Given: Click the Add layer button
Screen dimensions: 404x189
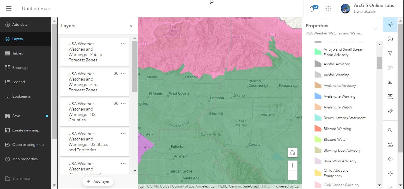Looking at the screenshot, I should tap(98, 182).
